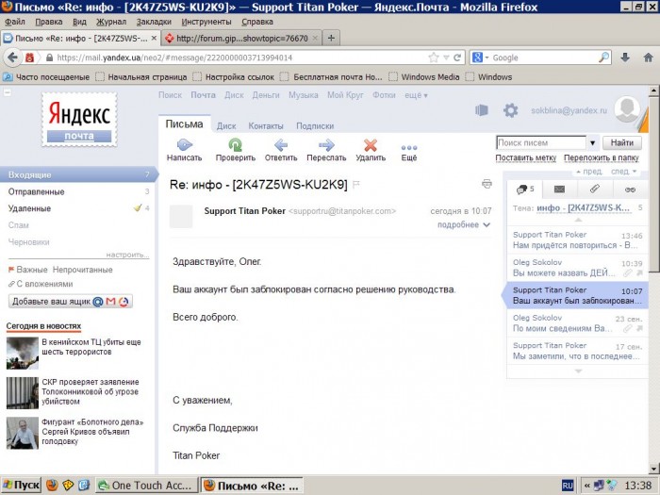Close the forum.gip tab
Image resolution: width=660 pixels, height=495 pixels.
pos(315,39)
